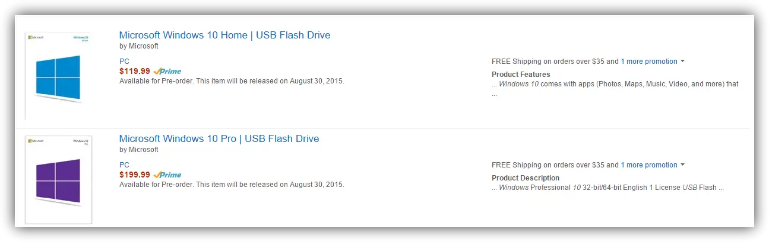Screen dimensions: 769x242
Task: Click "by Microsoft" under Windows 10 Pro
Action: (x=139, y=150)
